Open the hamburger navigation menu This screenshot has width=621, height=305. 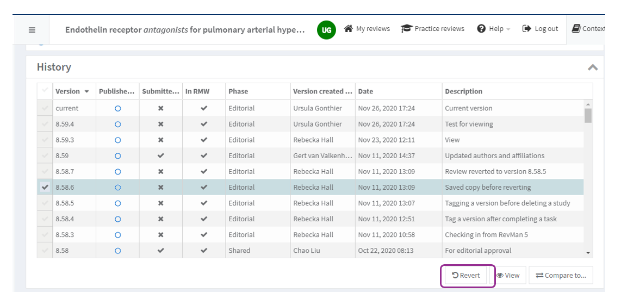32,29
